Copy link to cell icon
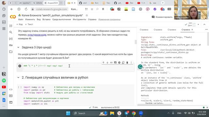Image resolution: width=209 pixels, height=117 pixels. pos(111,62)
